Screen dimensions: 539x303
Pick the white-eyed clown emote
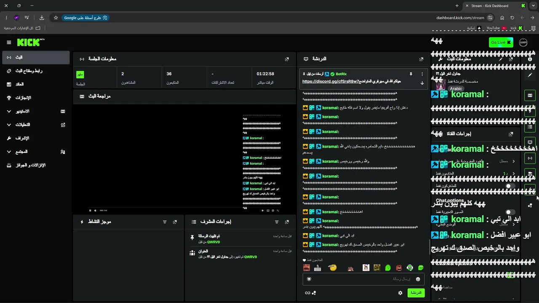[410, 268]
